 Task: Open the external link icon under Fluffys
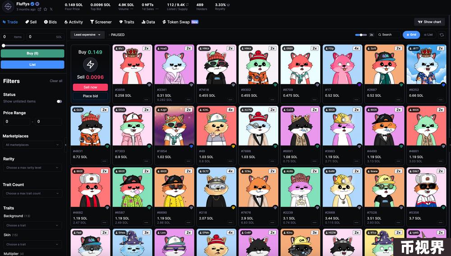39,9
